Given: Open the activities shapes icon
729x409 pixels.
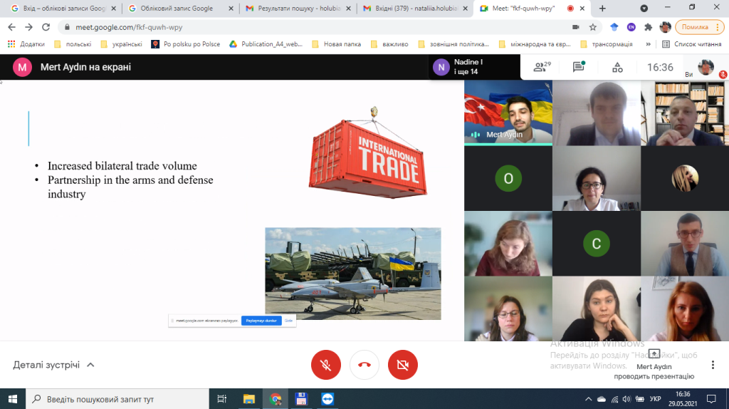Looking at the screenshot, I should click(x=617, y=67).
